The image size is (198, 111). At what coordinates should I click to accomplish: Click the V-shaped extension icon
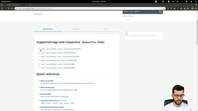click(x=171, y=8)
